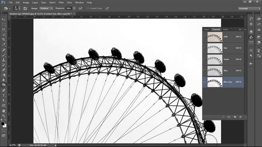Enable airbrush mode in options bar

point(81,8)
